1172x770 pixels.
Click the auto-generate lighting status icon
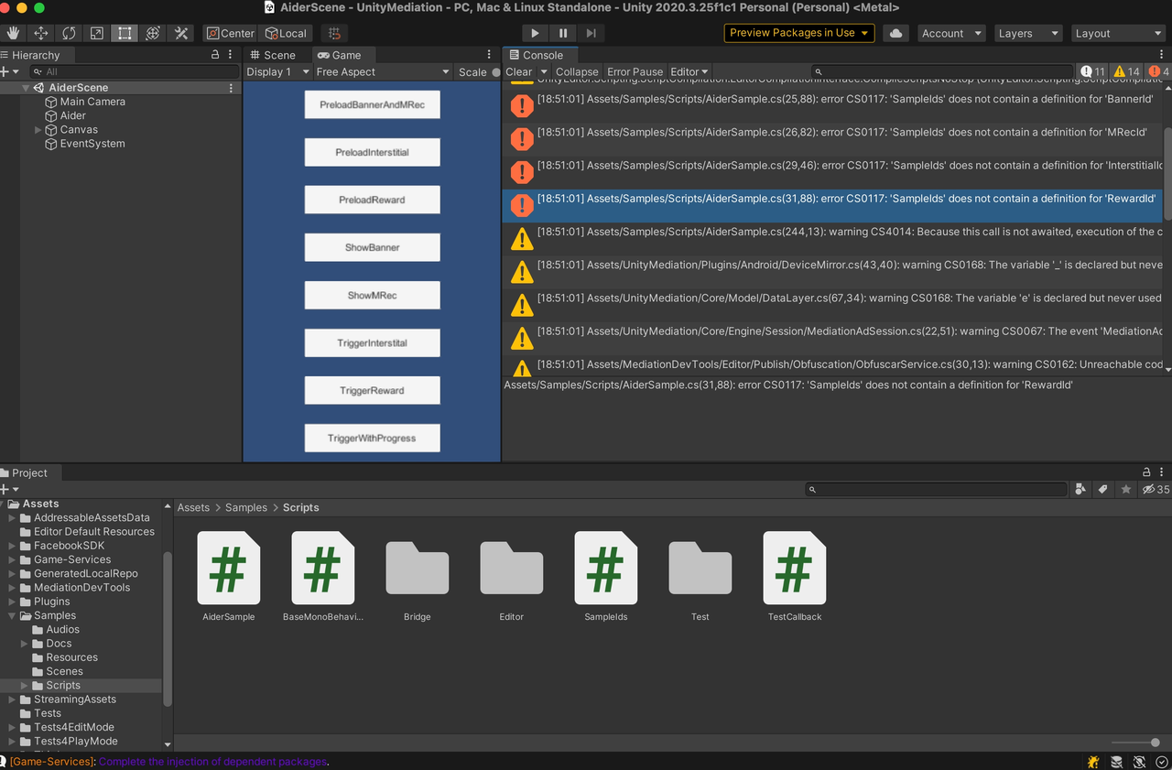point(1139,762)
